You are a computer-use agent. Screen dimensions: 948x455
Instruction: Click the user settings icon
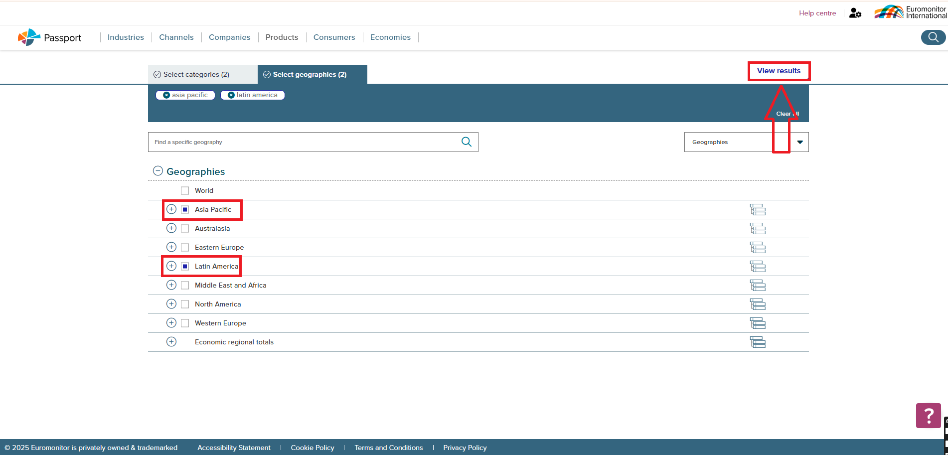pos(855,13)
